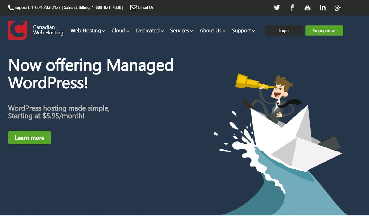
Task: Open the Support menu item
Action: (x=244, y=30)
